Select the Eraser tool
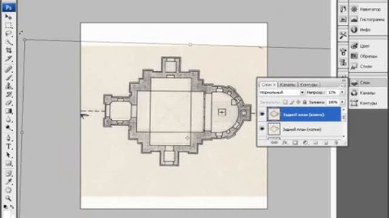This screenshot has width=389, height=218. [9, 103]
